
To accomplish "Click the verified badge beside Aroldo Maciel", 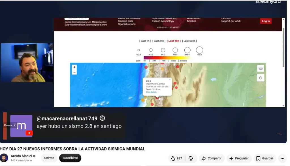I will (x=34, y=156).
